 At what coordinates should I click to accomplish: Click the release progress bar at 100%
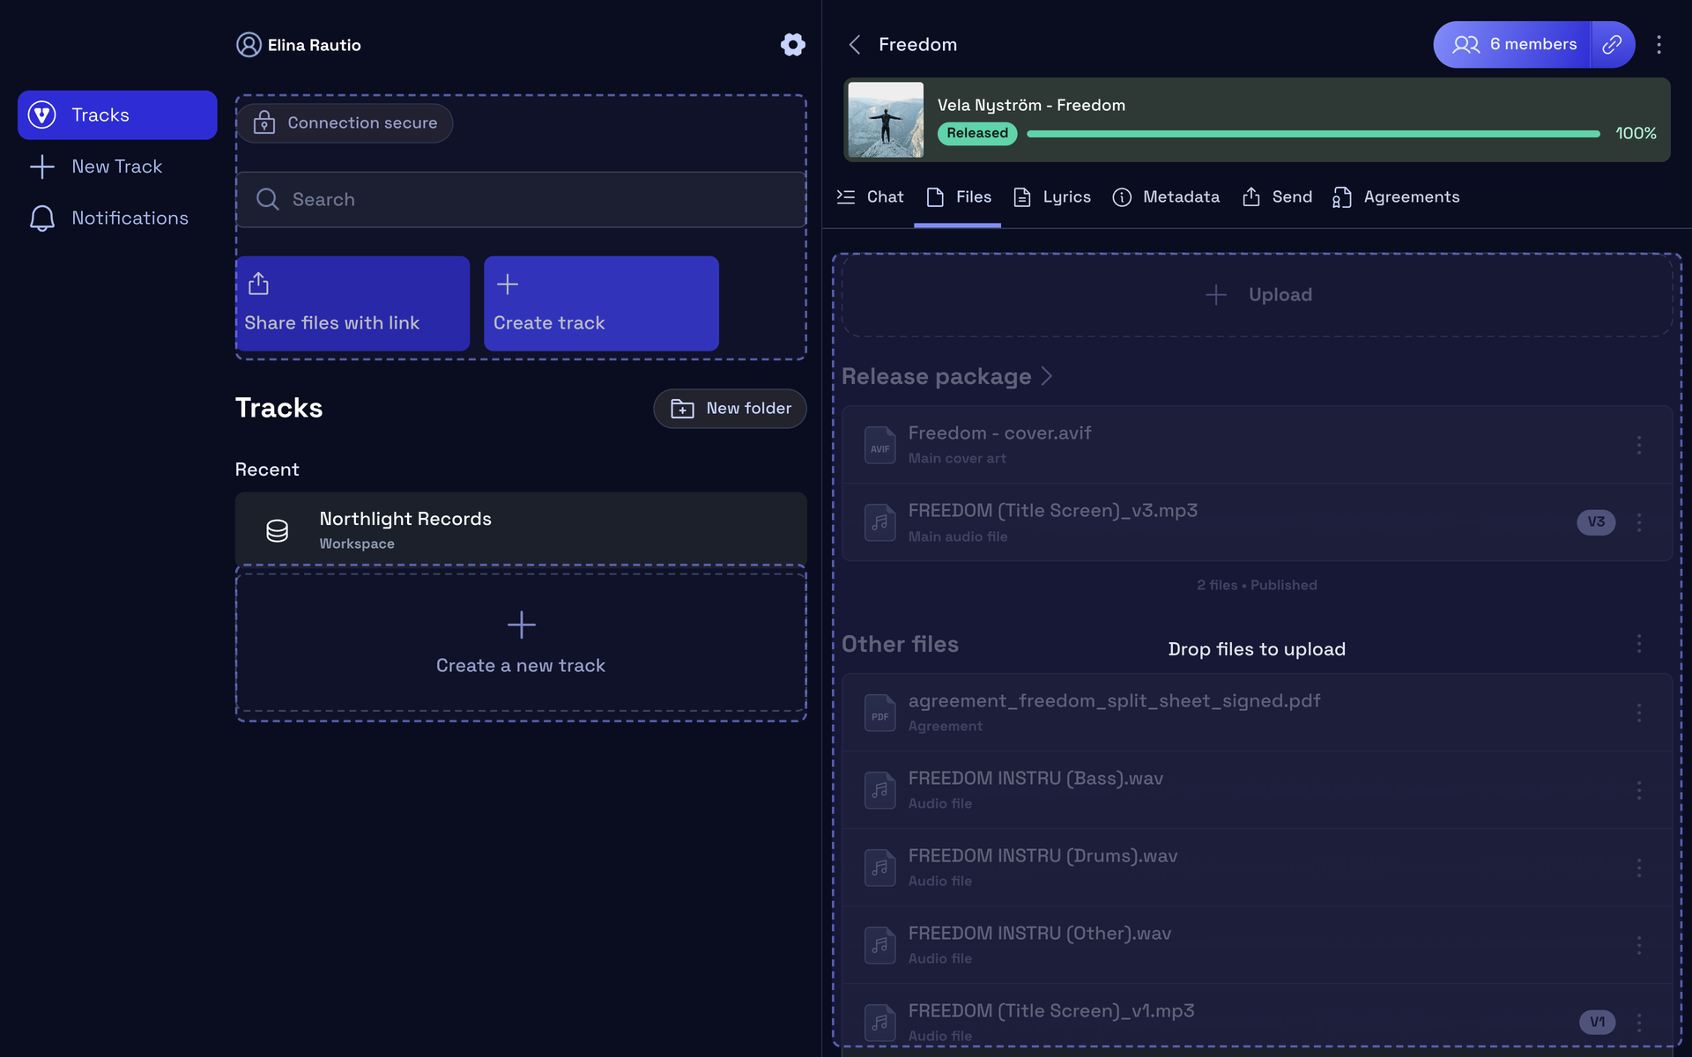(1313, 134)
